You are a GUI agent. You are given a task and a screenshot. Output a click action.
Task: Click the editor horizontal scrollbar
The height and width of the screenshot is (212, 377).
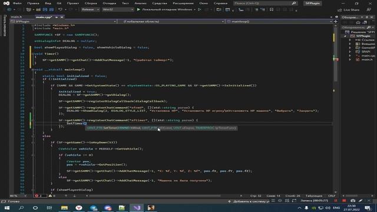tap(155, 196)
